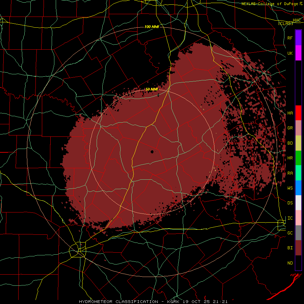Click the ND legend label
Image resolution: width=304 pixels, height=304 pixels.
click(290, 263)
